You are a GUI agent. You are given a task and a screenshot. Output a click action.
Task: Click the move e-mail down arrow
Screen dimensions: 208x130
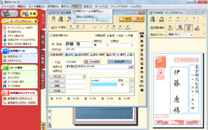(132, 92)
